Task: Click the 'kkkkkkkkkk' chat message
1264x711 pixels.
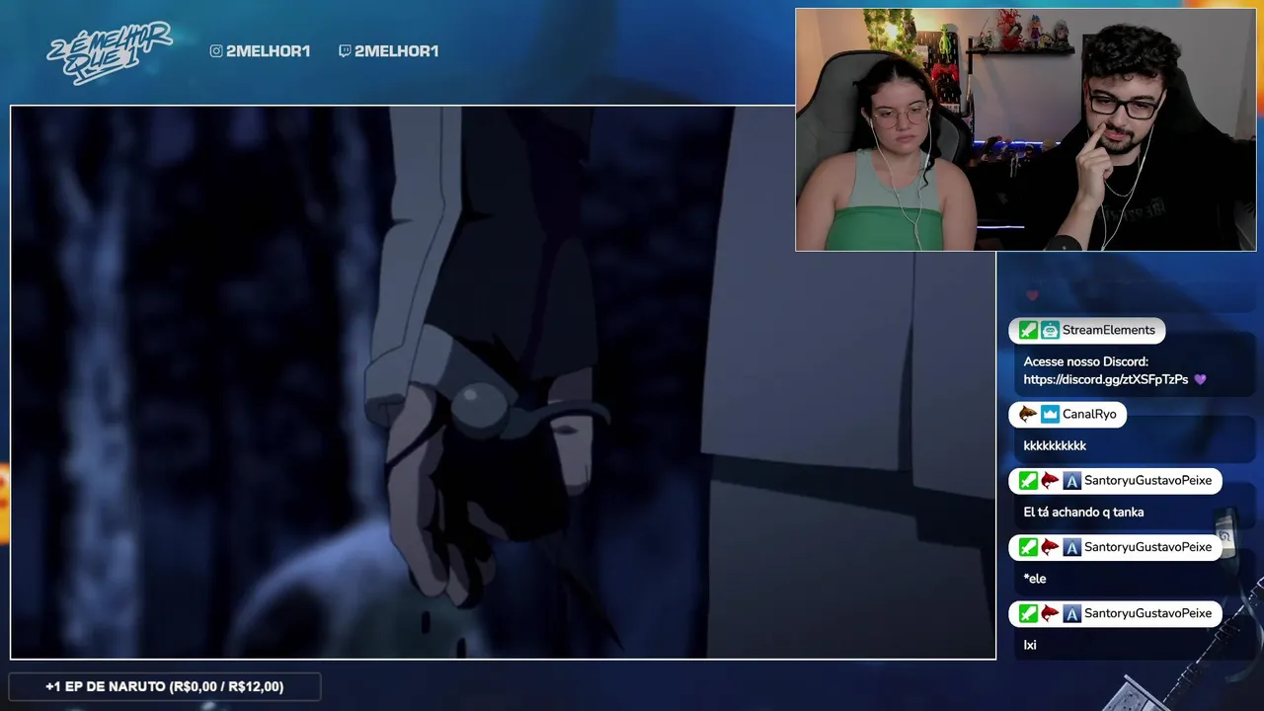Action: [1055, 445]
